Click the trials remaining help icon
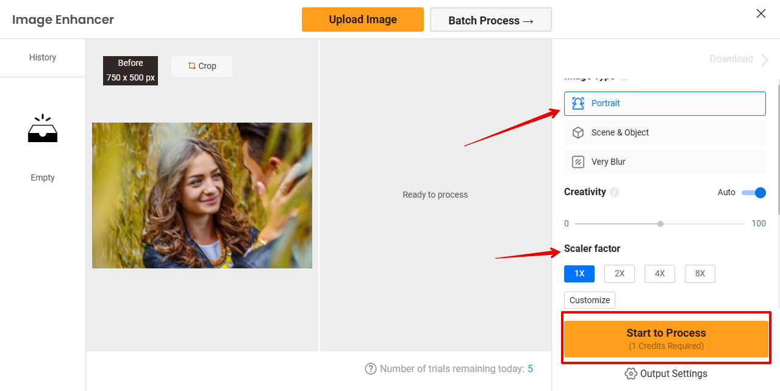This screenshot has width=780, height=391. [370, 368]
